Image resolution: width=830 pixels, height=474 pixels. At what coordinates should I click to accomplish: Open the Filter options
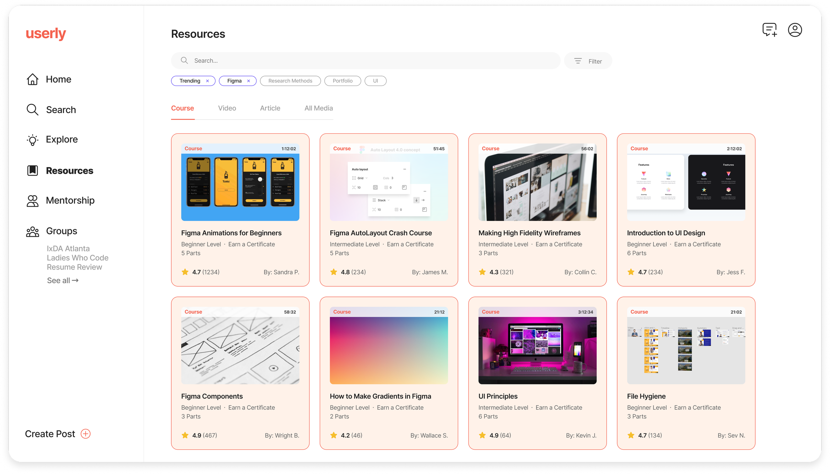coord(588,61)
